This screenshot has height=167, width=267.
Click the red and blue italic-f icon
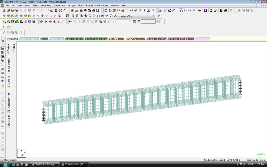click(x=205, y=10)
